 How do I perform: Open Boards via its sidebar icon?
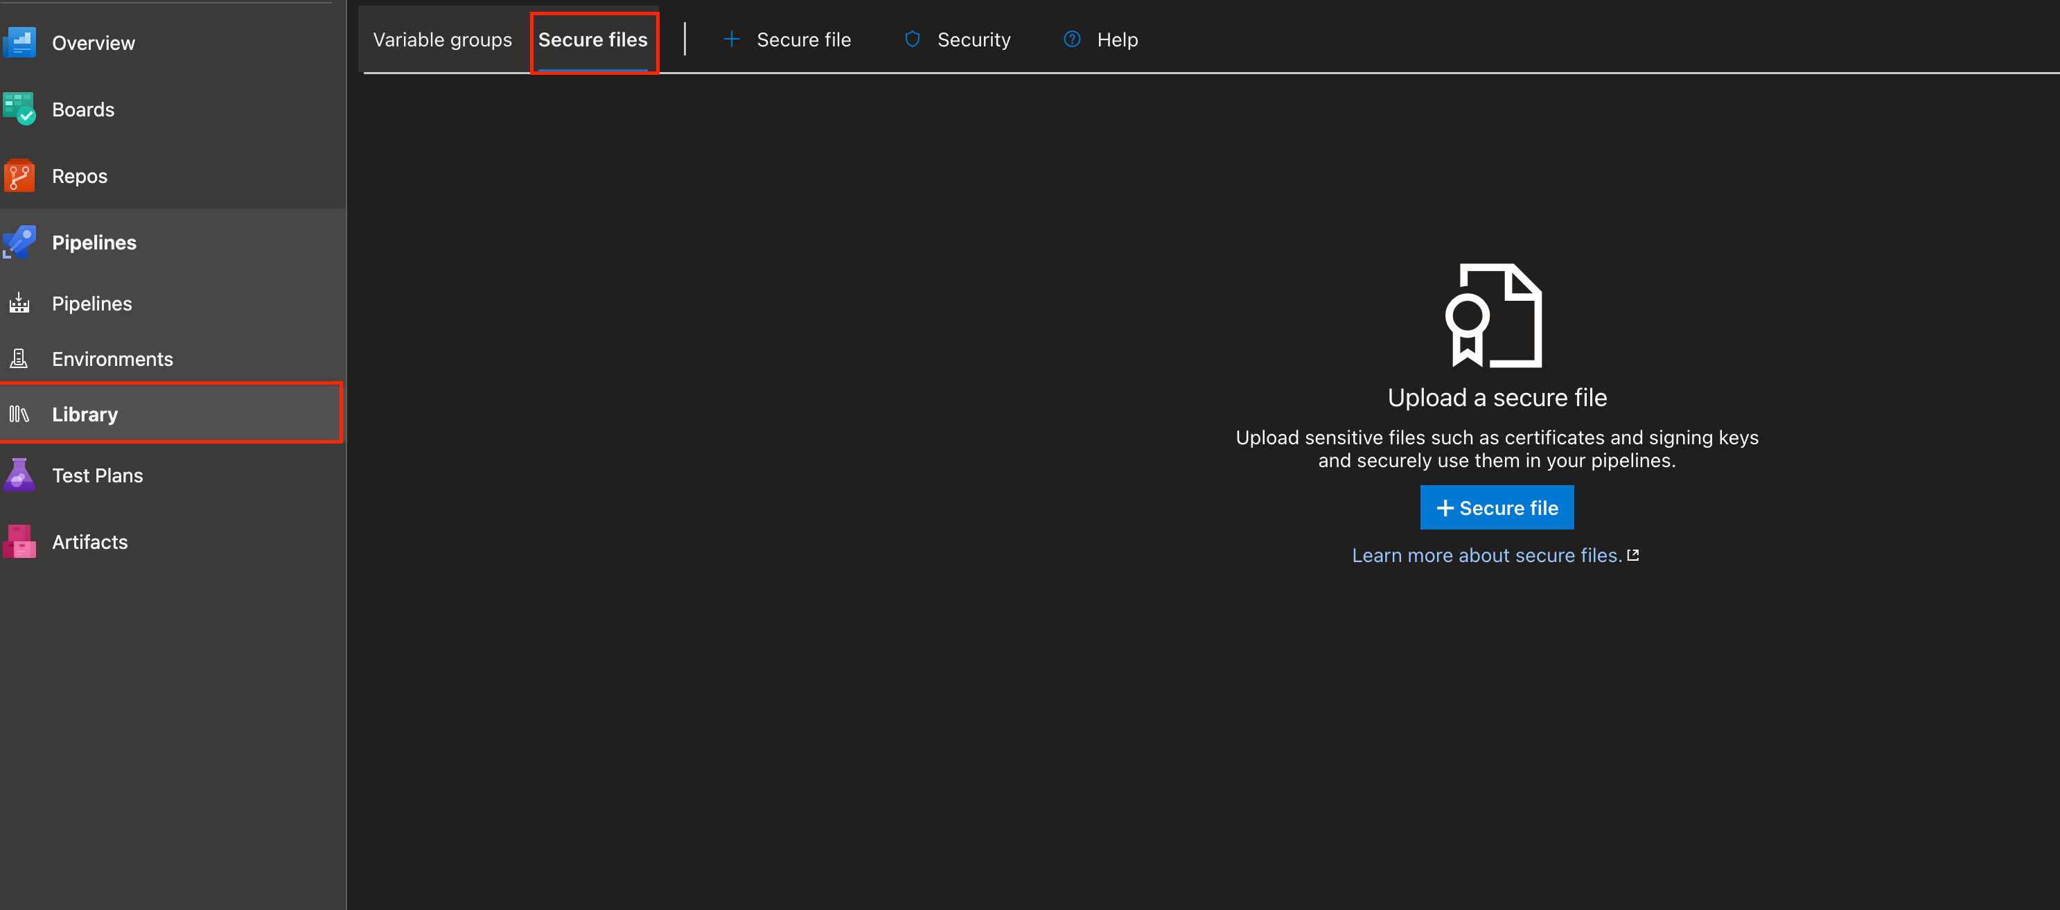(x=19, y=109)
